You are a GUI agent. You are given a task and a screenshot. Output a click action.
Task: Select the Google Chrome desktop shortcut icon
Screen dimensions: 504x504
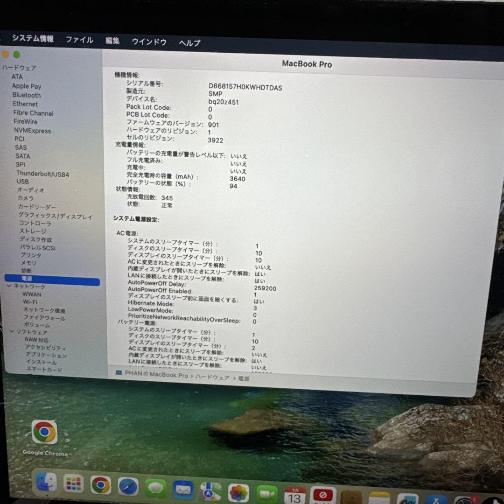[45, 432]
